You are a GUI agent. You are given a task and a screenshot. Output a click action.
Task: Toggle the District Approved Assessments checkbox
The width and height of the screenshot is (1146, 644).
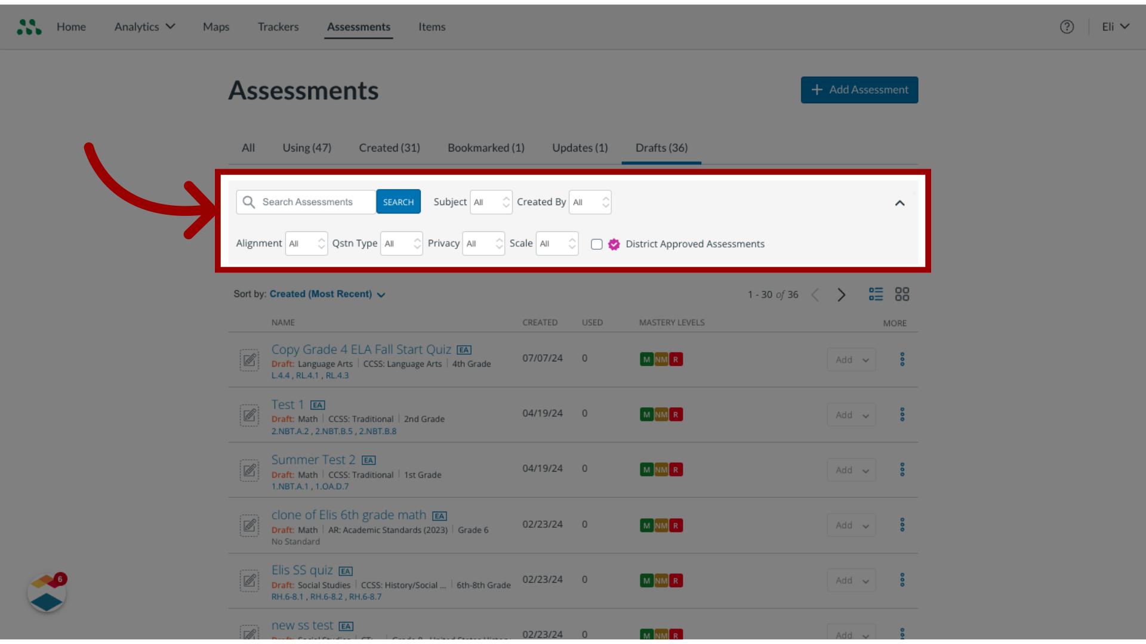[x=596, y=244]
